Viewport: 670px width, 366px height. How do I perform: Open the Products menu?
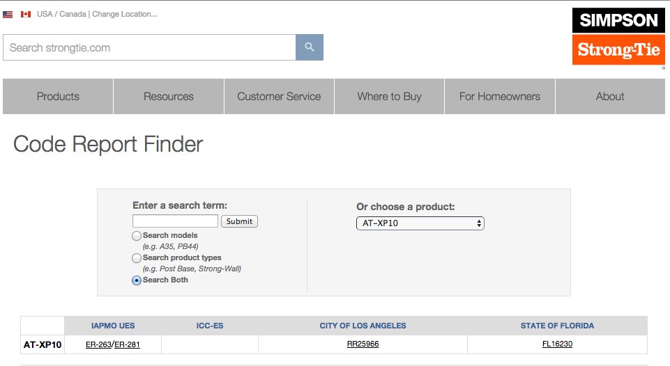tap(58, 97)
